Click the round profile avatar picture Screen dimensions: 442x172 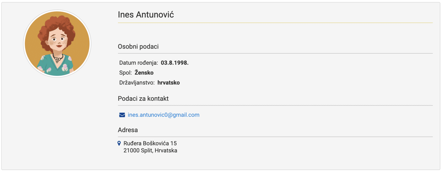[x=57, y=44]
